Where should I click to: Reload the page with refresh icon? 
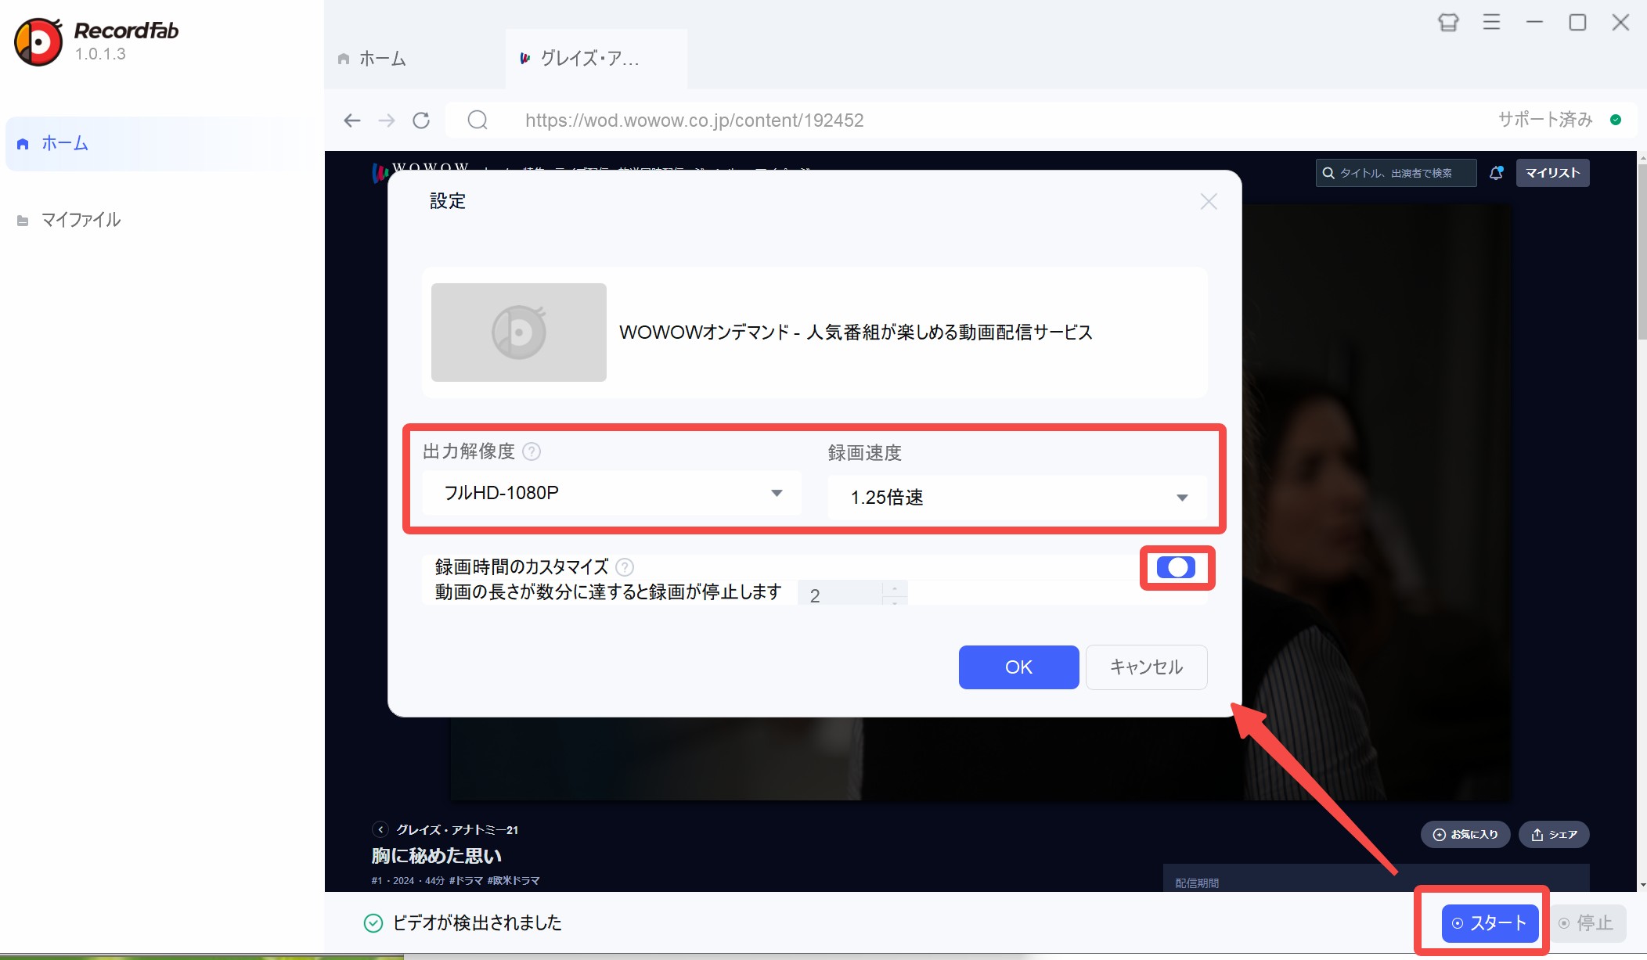421,120
